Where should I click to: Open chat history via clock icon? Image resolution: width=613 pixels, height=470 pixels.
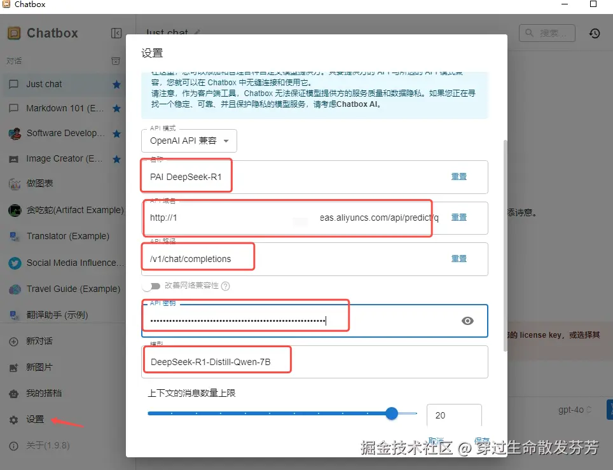595,33
